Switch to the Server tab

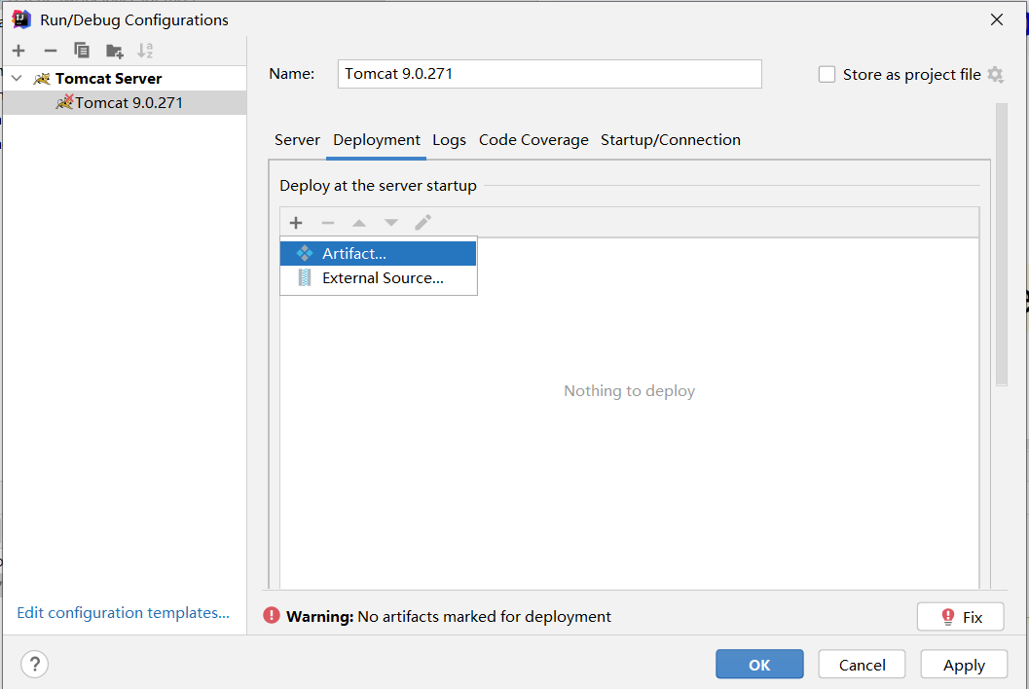[x=297, y=140]
